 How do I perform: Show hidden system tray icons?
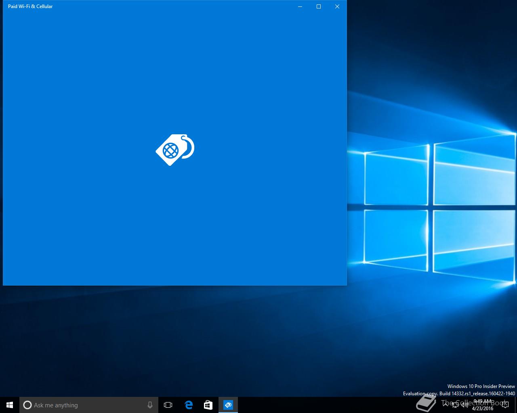tap(446, 405)
